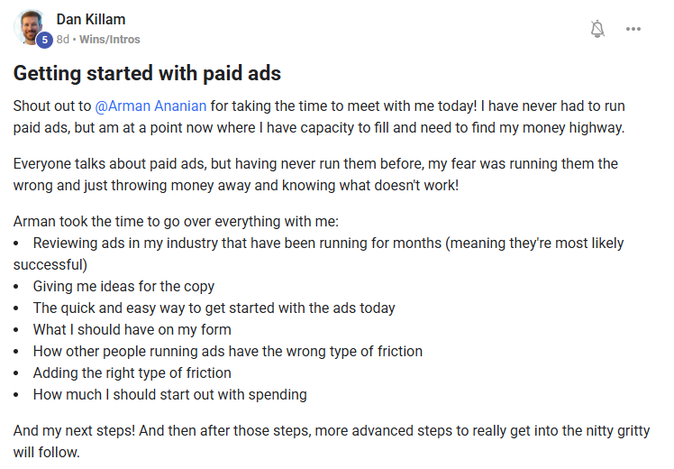Click Dan Killam's profile avatar photo
Screen dimensions: 674x469
tap(30, 26)
